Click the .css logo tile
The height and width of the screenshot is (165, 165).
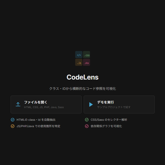[x=86, y=55]
